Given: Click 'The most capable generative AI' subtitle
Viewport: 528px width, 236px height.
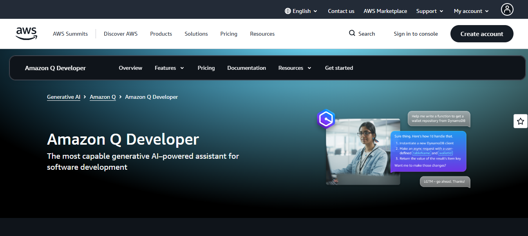Looking at the screenshot, I should pyautogui.click(x=143, y=162).
